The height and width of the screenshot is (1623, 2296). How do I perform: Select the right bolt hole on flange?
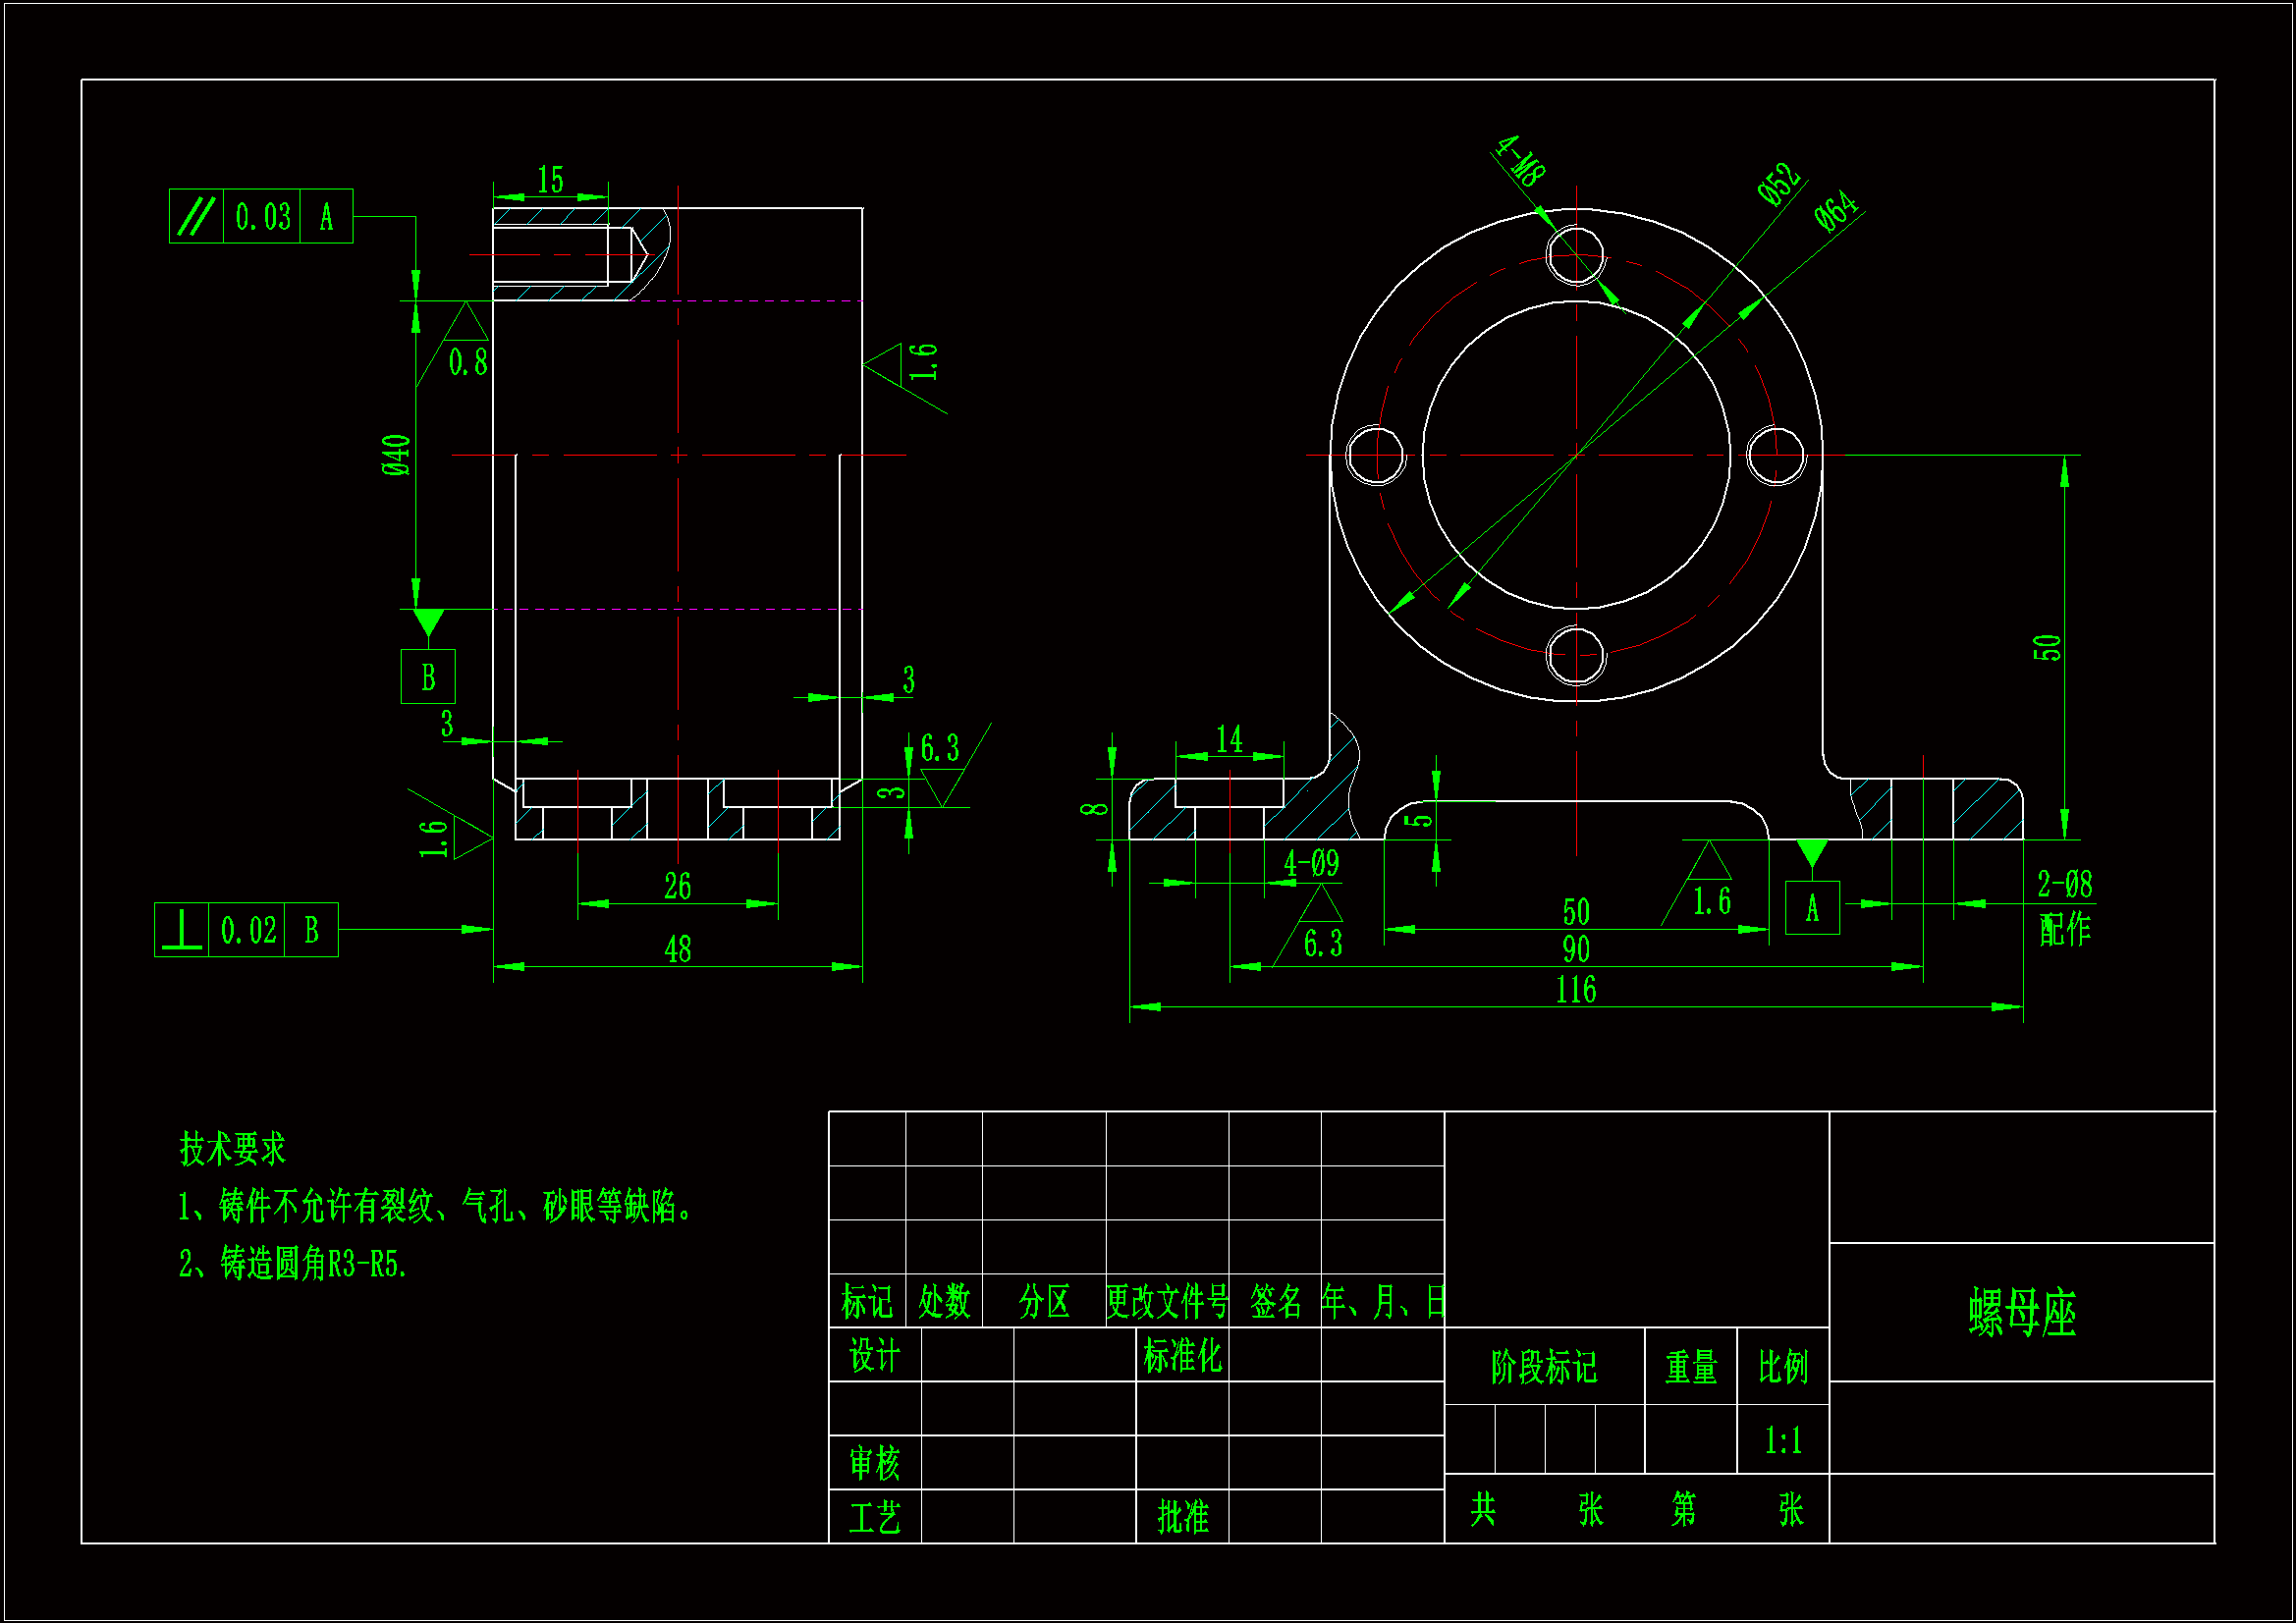point(1776,455)
